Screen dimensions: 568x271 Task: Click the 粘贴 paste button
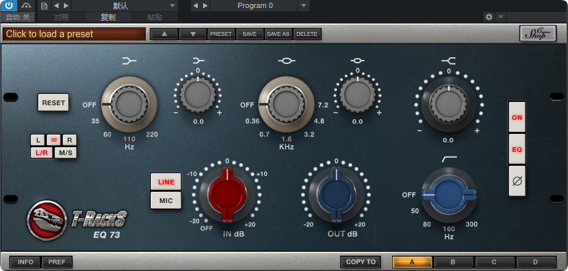[154, 17]
